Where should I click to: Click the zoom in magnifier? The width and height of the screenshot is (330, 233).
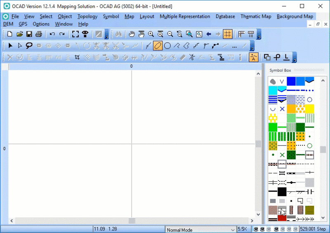pos(151,34)
